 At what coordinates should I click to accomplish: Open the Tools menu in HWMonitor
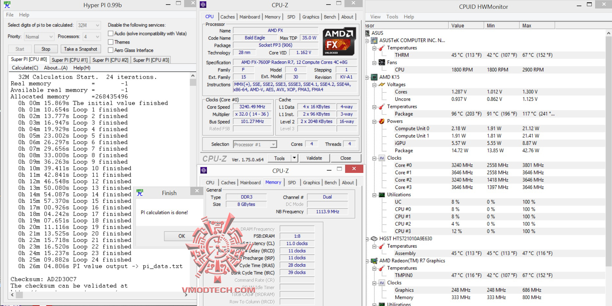[392, 17]
